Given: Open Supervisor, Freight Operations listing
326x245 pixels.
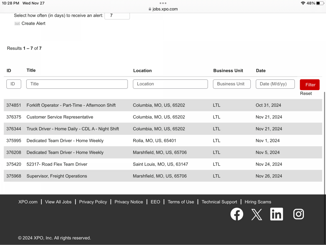Looking at the screenshot, I should click(x=57, y=176).
